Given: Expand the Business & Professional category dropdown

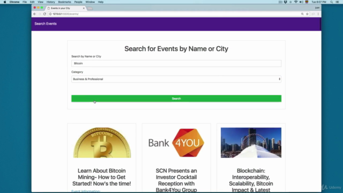Looking at the screenshot, I should pos(176,79).
